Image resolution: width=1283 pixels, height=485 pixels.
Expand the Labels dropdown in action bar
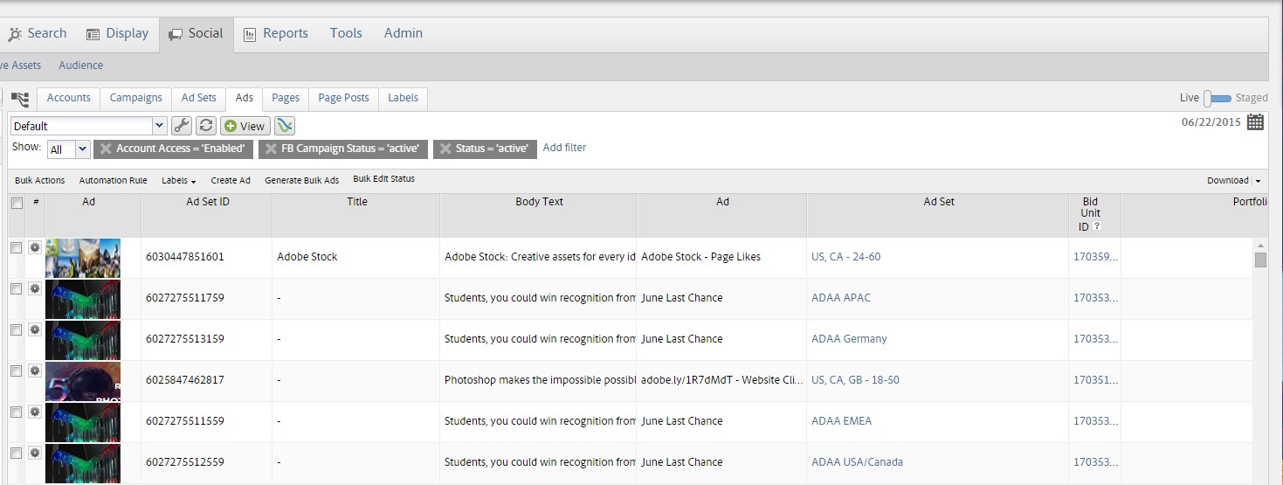click(178, 181)
